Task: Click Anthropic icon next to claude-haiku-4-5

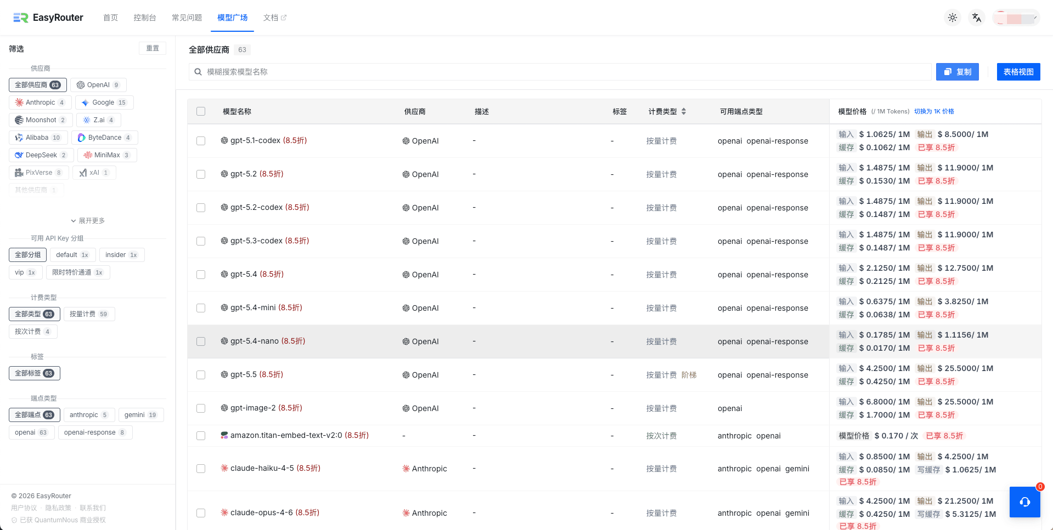Action: click(x=224, y=468)
